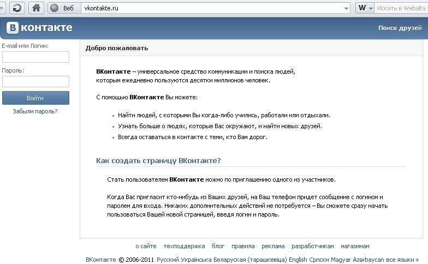Open the магазинам footer link
This screenshot has height=264, width=428.
point(355,247)
